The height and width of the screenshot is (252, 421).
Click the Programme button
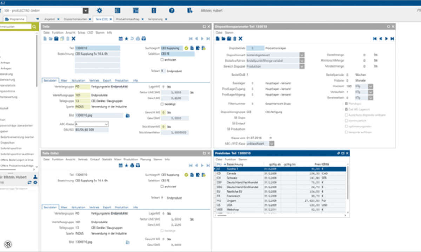[x=14, y=19]
